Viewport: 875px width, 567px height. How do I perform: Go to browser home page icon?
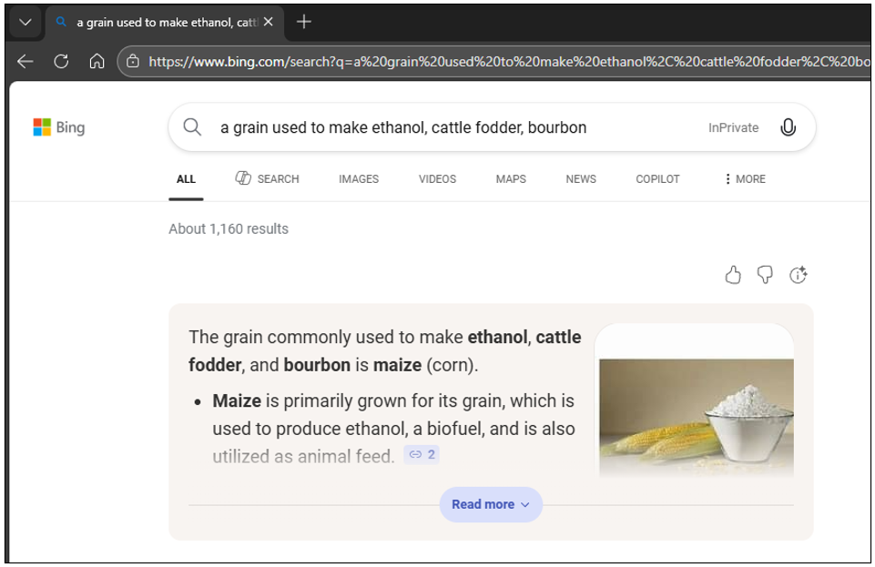click(x=97, y=61)
